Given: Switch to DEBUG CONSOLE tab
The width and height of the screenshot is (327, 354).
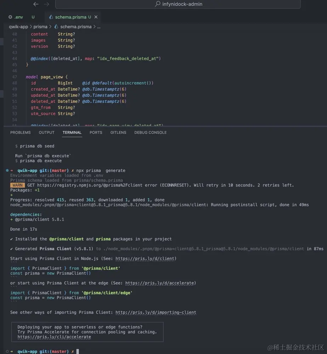Looking at the screenshot, I should pos(150,132).
